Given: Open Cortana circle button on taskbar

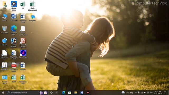Looking at the screenshot, I should coord(51,93).
